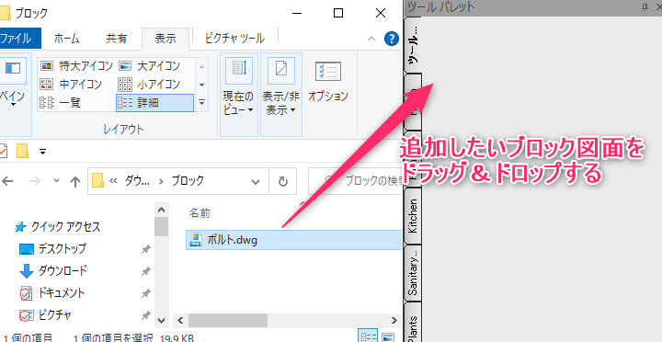Choose 小アイコン layout

149,85
